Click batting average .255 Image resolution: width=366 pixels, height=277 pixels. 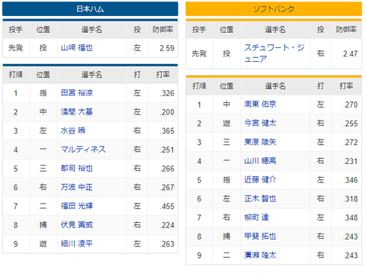click(351, 124)
